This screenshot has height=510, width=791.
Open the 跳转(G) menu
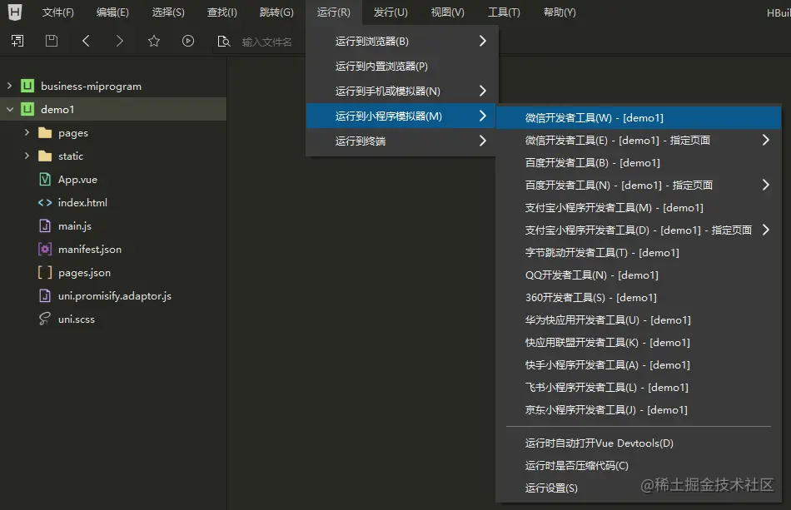pyautogui.click(x=276, y=12)
